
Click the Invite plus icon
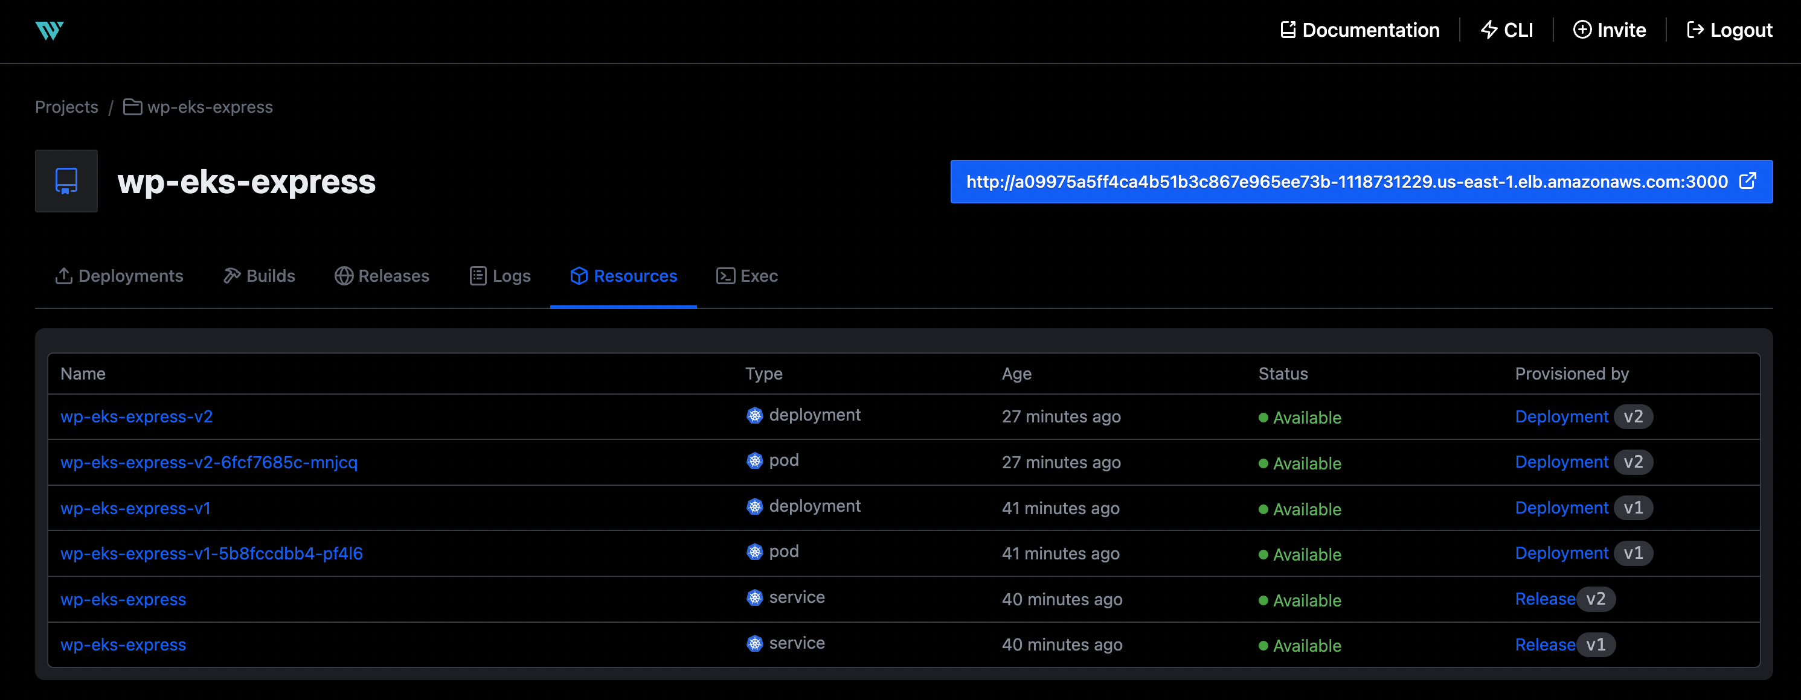(x=1582, y=30)
